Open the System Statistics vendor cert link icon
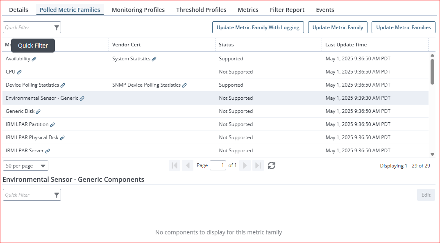Screen dimensions: 440x243 coord(154,59)
